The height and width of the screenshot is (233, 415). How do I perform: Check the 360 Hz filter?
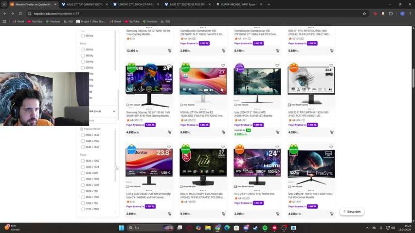83,35
